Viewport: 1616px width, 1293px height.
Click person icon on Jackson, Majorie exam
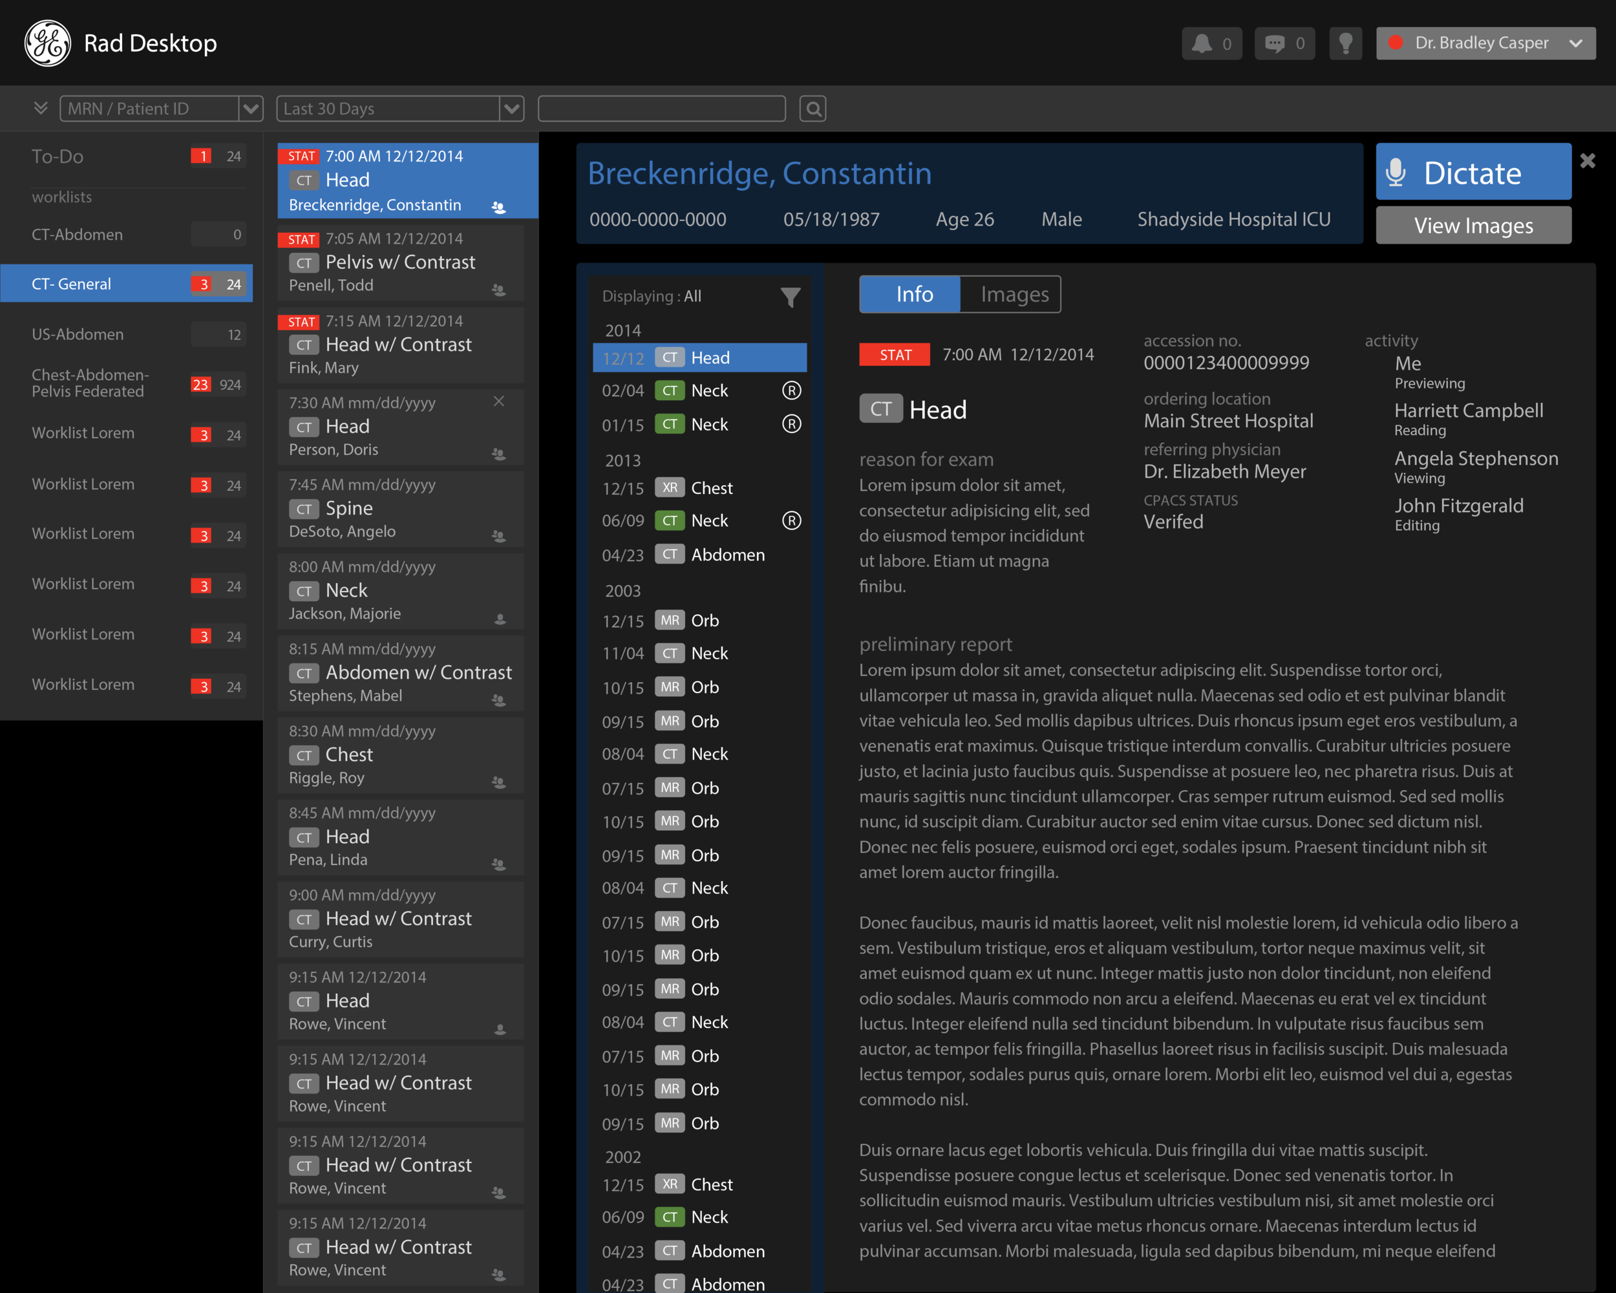[x=500, y=619]
